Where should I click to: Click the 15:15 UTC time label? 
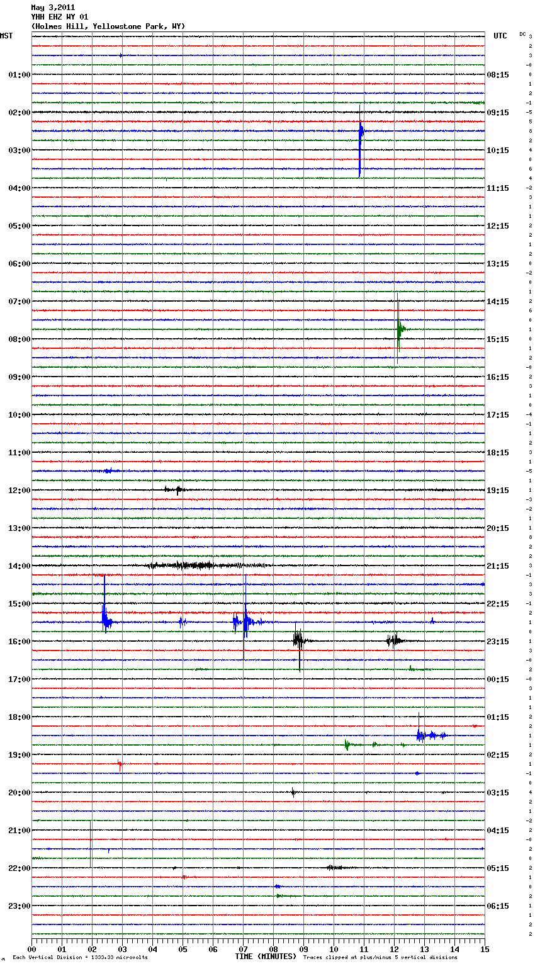[x=498, y=339]
